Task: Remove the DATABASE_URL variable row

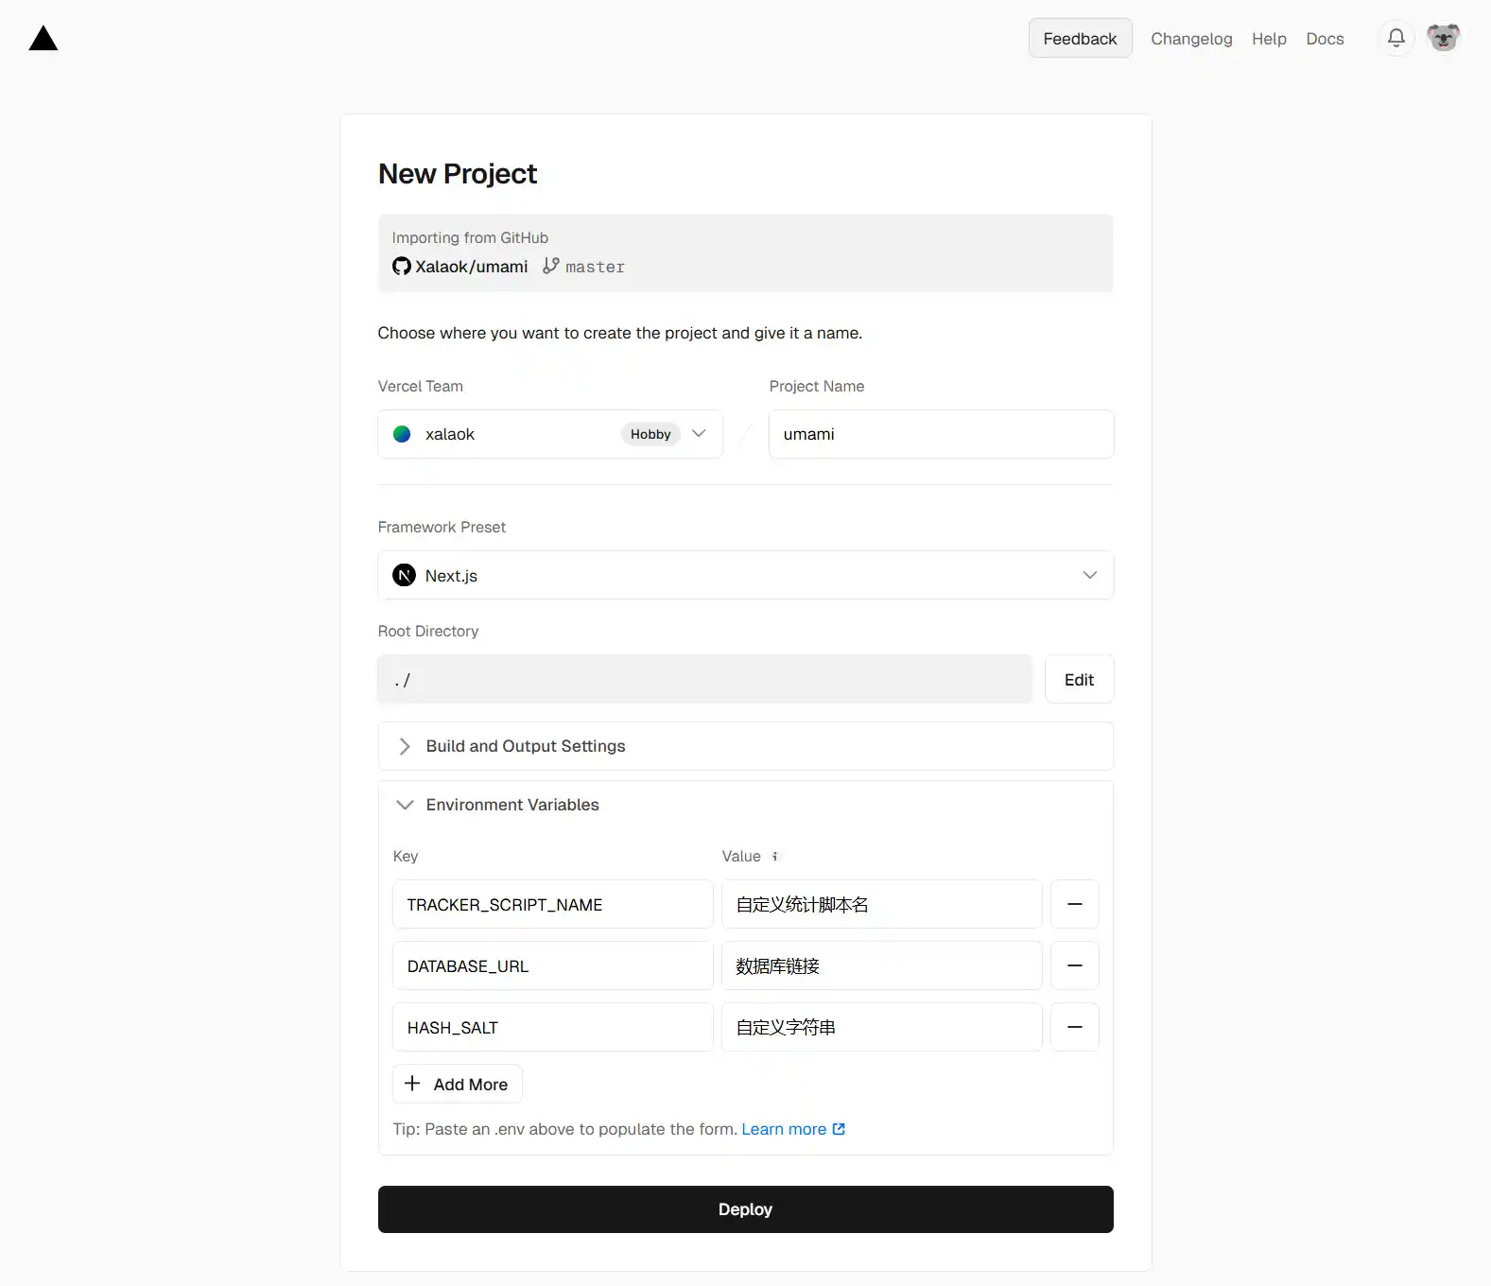Action: coord(1075,965)
